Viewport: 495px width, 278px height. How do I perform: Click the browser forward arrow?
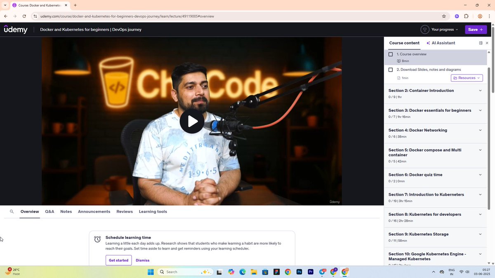[15, 16]
